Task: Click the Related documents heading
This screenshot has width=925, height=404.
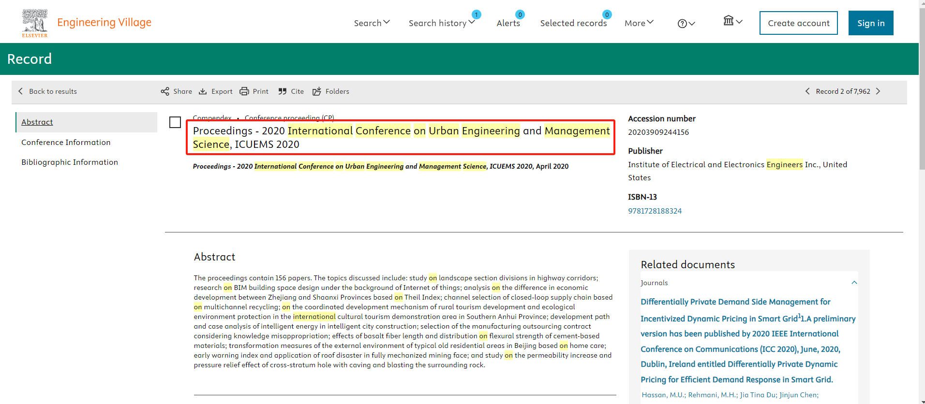Action: point(687,265)
